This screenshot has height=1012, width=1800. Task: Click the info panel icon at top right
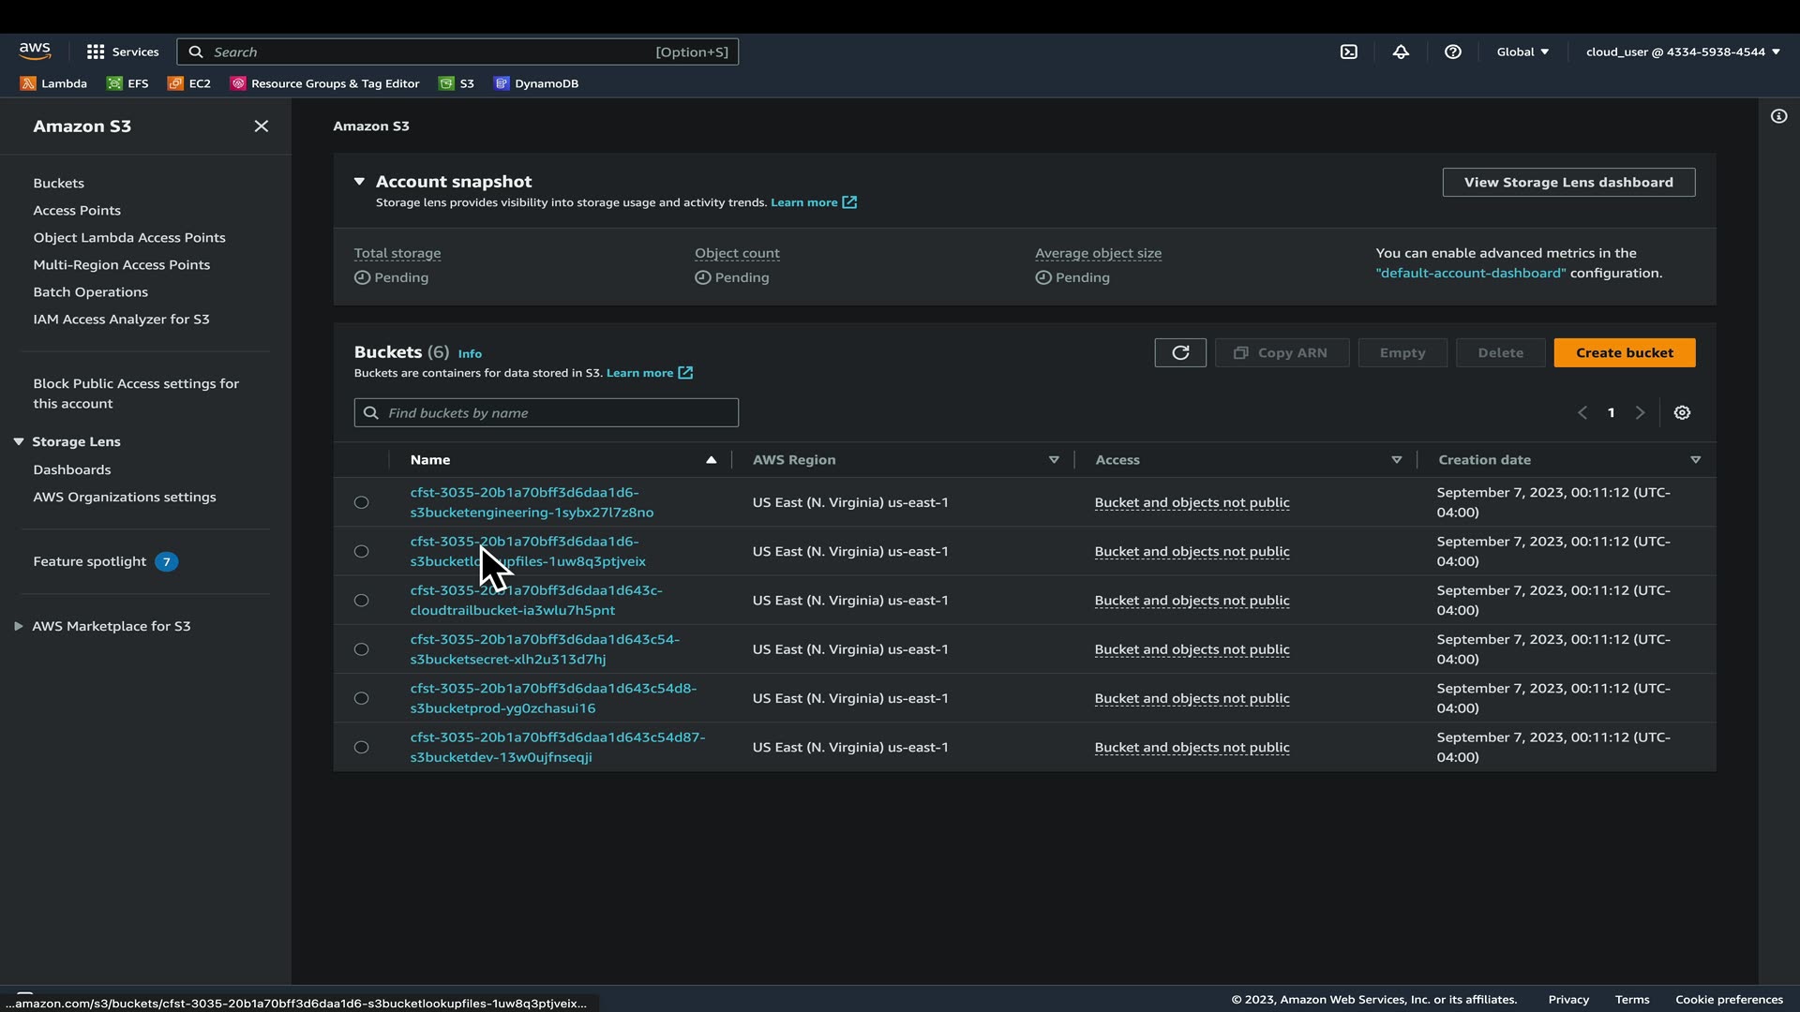pos(1778,116)
